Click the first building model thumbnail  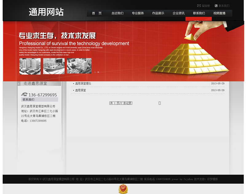tap(30, 66)
